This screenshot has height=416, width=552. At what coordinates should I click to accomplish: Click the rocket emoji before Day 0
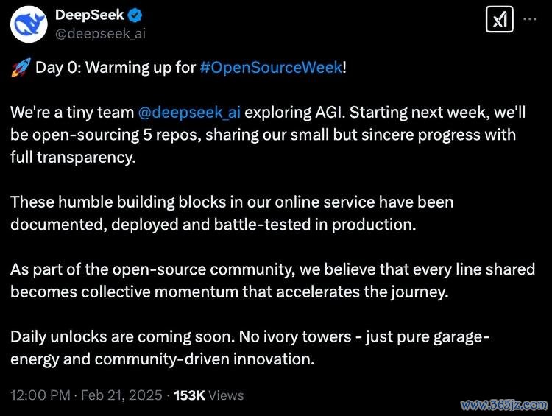(21, 67)
